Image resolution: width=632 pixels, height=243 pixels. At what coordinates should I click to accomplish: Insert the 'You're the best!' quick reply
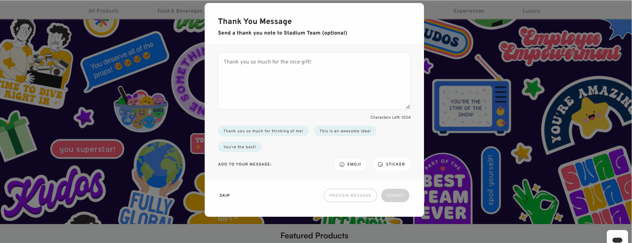tap(240, 147)
